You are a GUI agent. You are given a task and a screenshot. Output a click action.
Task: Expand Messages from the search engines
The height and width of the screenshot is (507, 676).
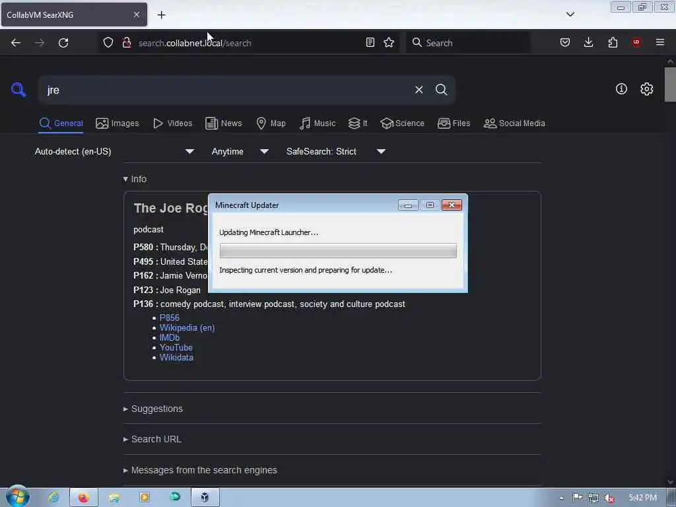(200, 470)
